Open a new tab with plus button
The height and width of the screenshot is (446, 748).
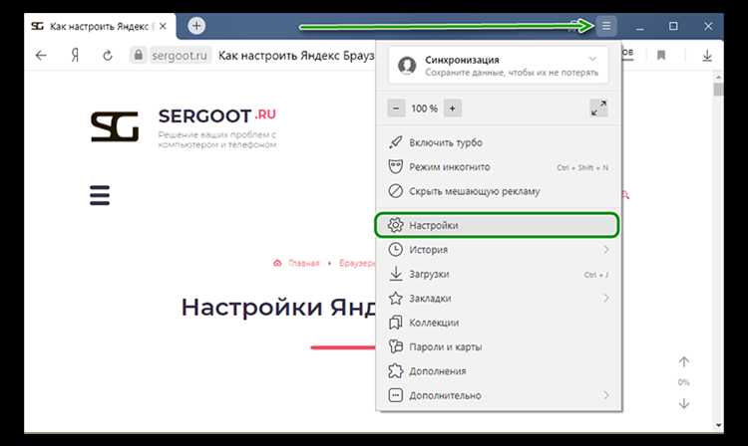coord(196,26)
